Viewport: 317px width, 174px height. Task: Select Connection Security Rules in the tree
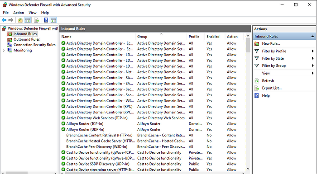click(34, 45)
